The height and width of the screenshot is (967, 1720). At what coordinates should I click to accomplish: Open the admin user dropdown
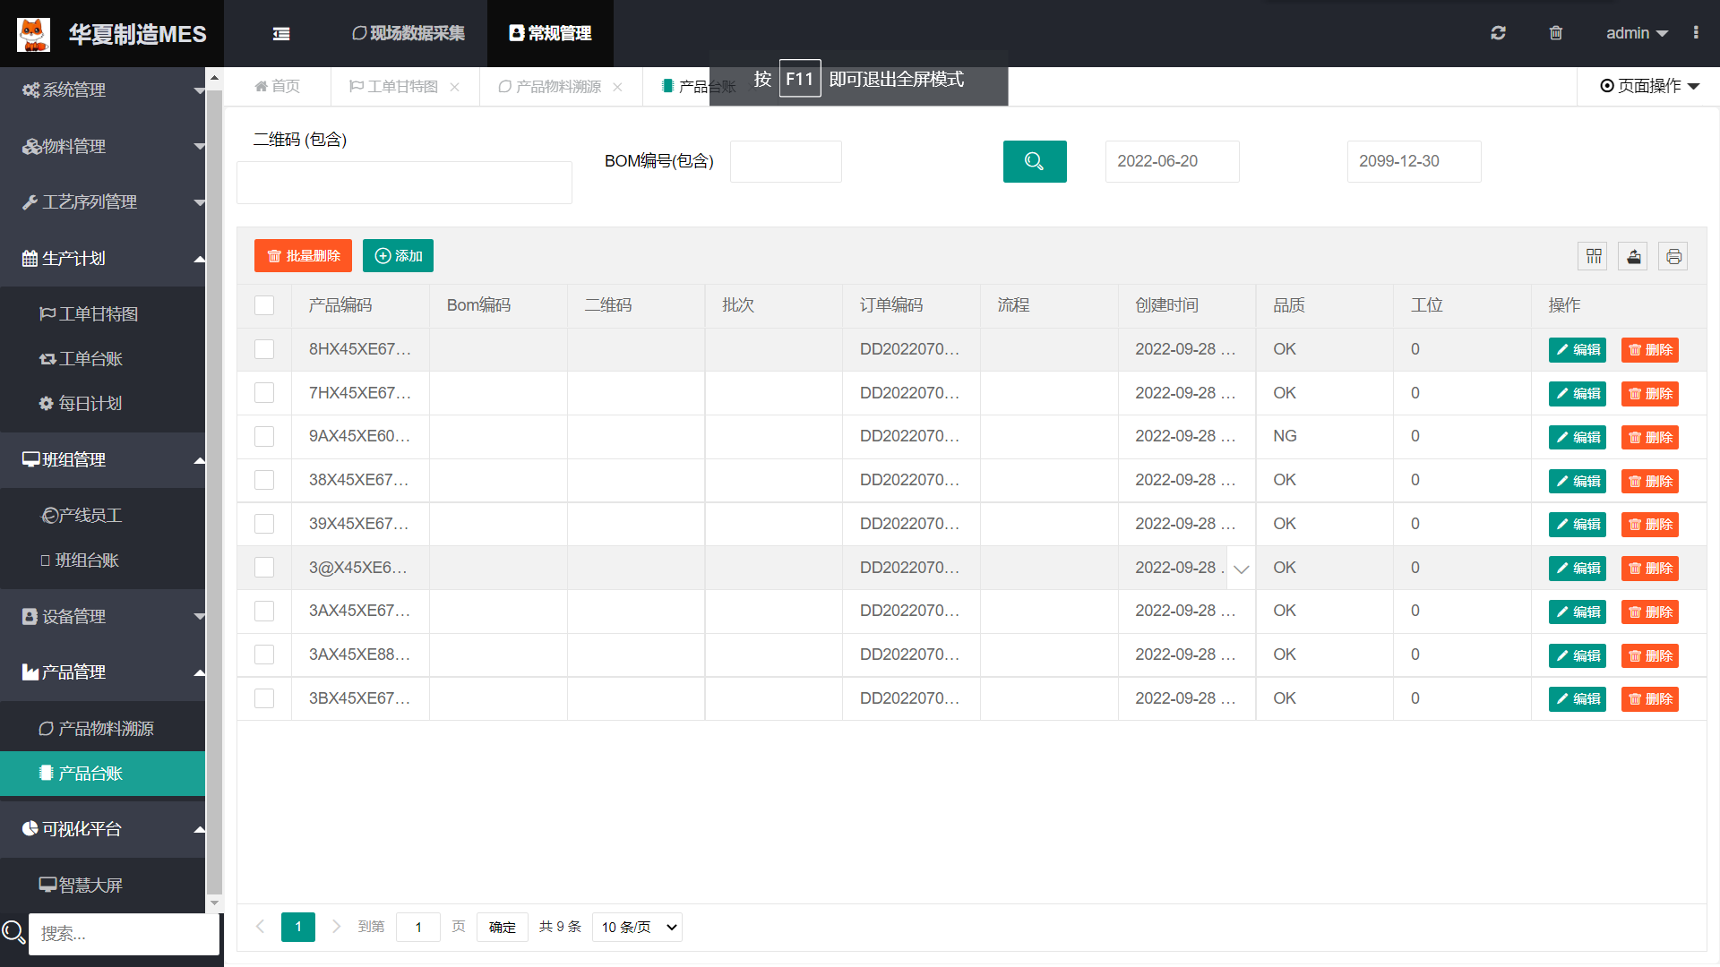coord(1637,33)
